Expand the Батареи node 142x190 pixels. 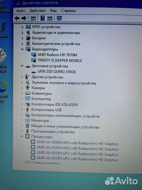pyautogui.click(x=22, y=38)
